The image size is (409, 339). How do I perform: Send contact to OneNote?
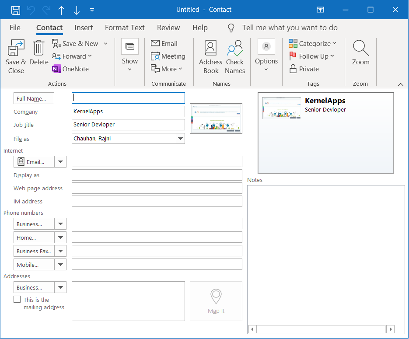coord(70,69)
